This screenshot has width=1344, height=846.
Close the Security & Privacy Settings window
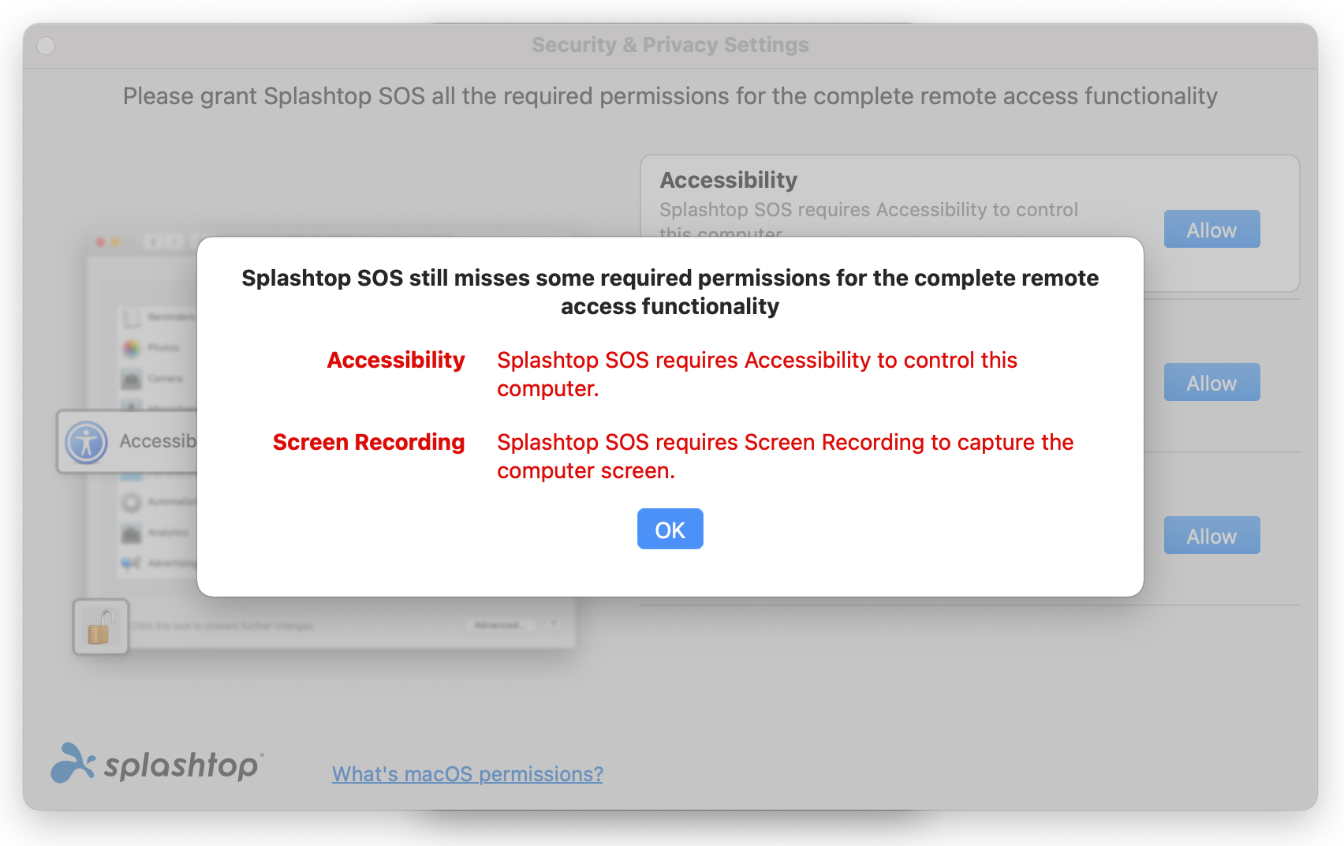(46, 46)
